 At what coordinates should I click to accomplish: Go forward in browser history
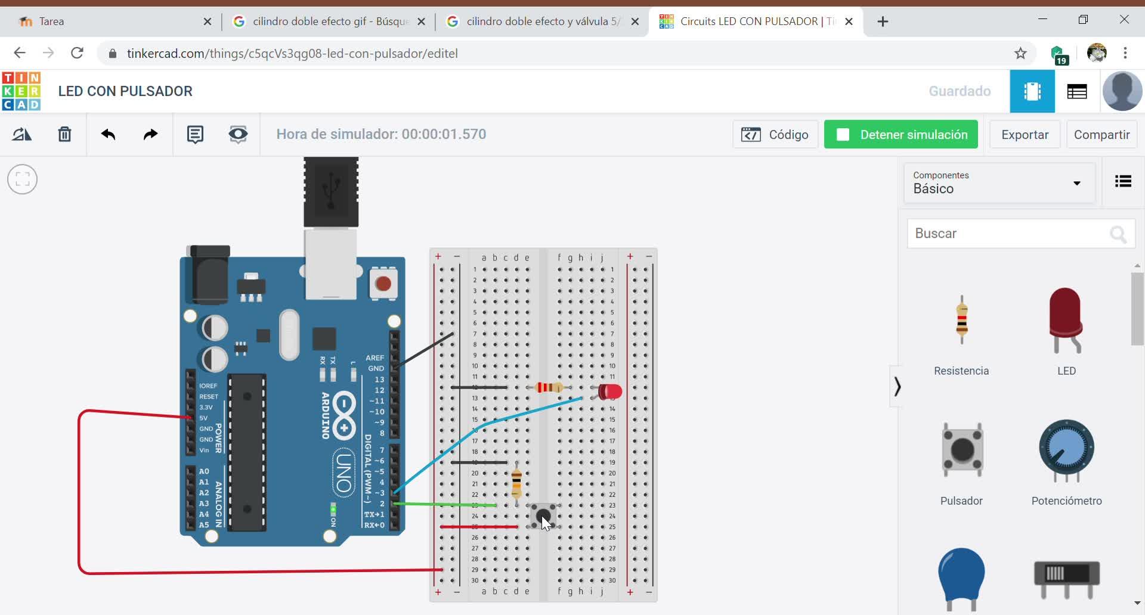pyautogui.click(x=48, y=53)
